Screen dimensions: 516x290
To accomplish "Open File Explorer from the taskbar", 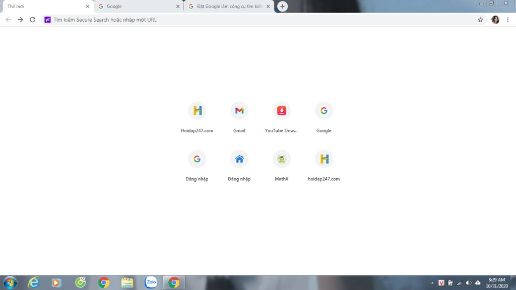I will [127, 282].
